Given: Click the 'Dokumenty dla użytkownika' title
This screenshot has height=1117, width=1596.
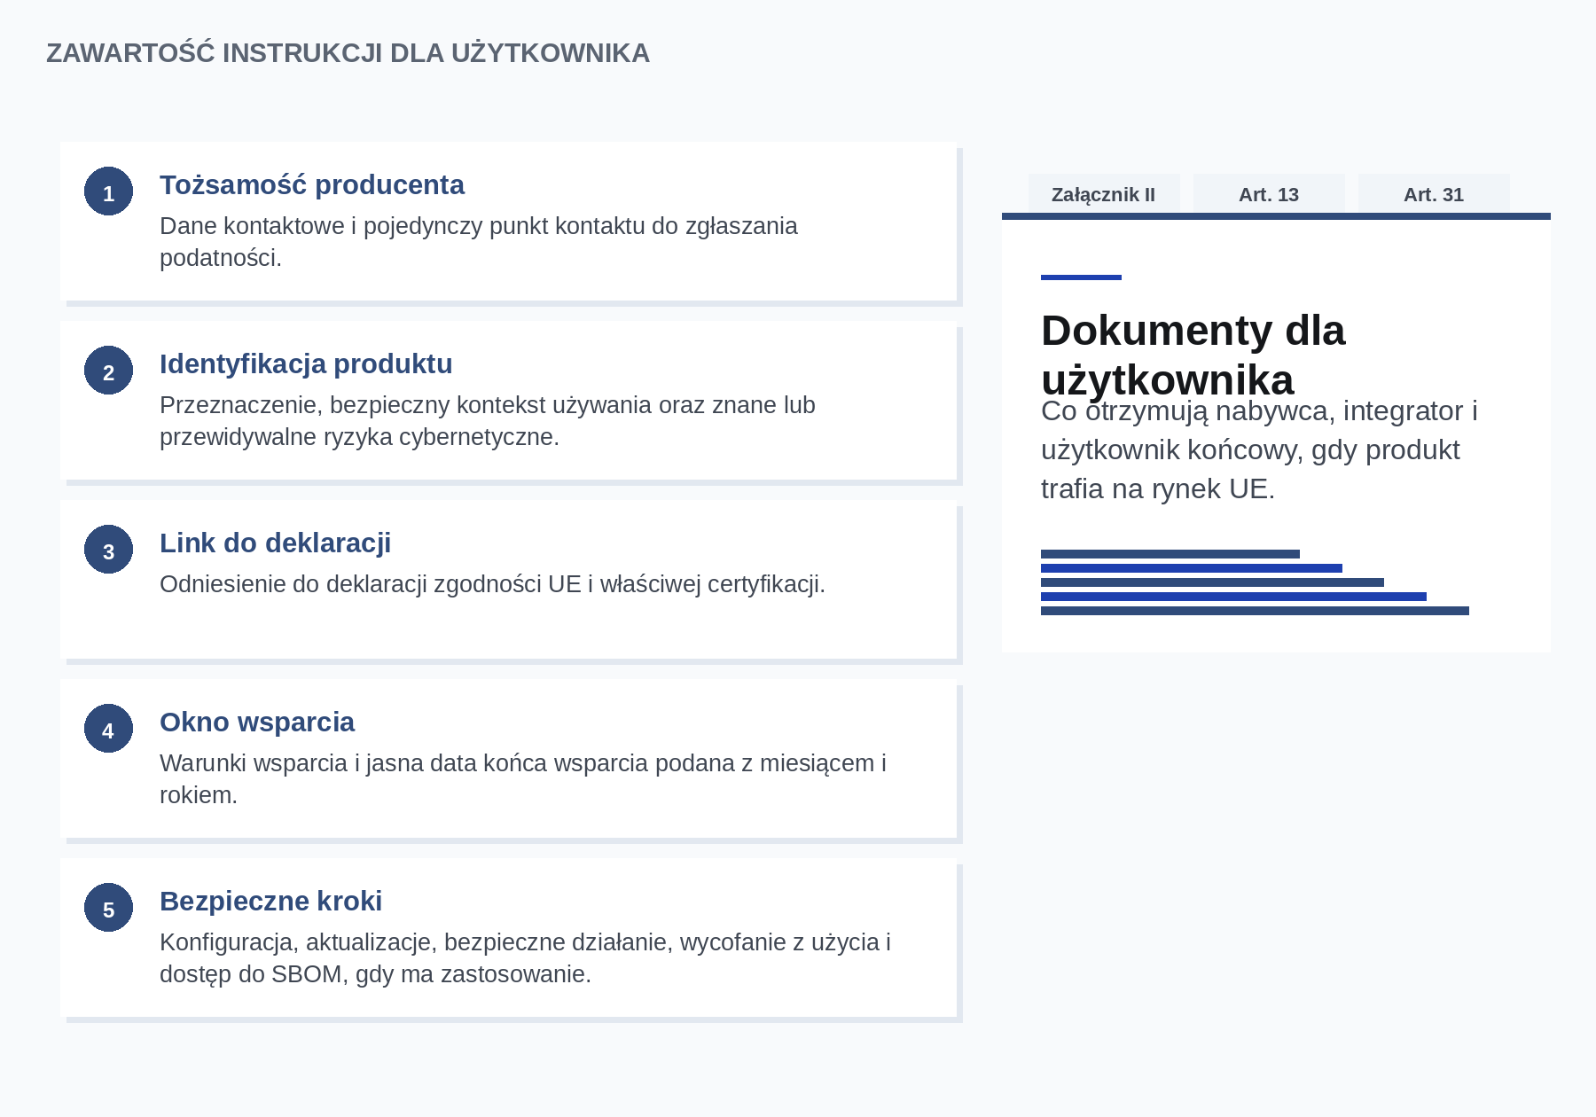Looking at the screenshot, I should 1193,355.
